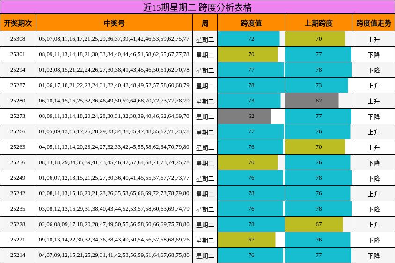Click period number 25221
The width and height of the screenshot is (395, 263).
[18, 240]
